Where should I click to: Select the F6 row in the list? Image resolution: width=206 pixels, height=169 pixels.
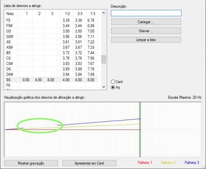51,85
